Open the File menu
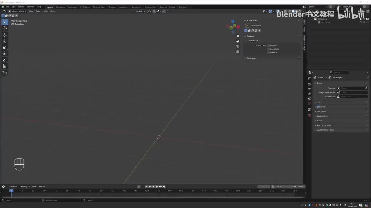Screen dimensions: 371x208 pos(8,7)
